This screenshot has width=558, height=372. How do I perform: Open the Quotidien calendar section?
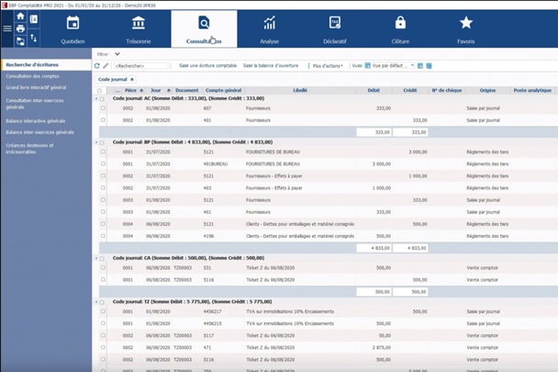point(73,28)
